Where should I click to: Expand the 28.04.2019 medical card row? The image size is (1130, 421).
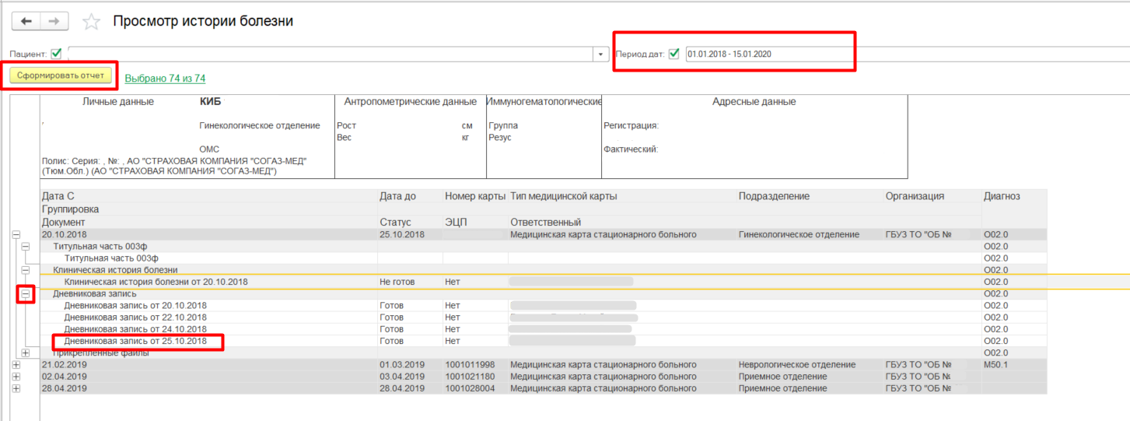(16, 388)
